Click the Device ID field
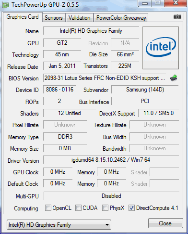The image size is (188, 234). click(59, 90)
